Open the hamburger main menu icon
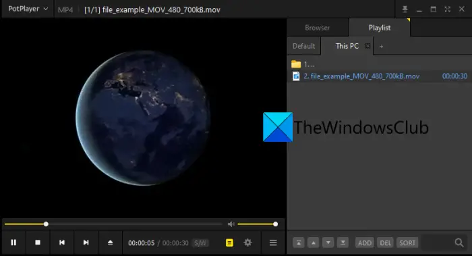Image resolution: width=472 pixels, height=256 pixels. click(x=273, y=242)
